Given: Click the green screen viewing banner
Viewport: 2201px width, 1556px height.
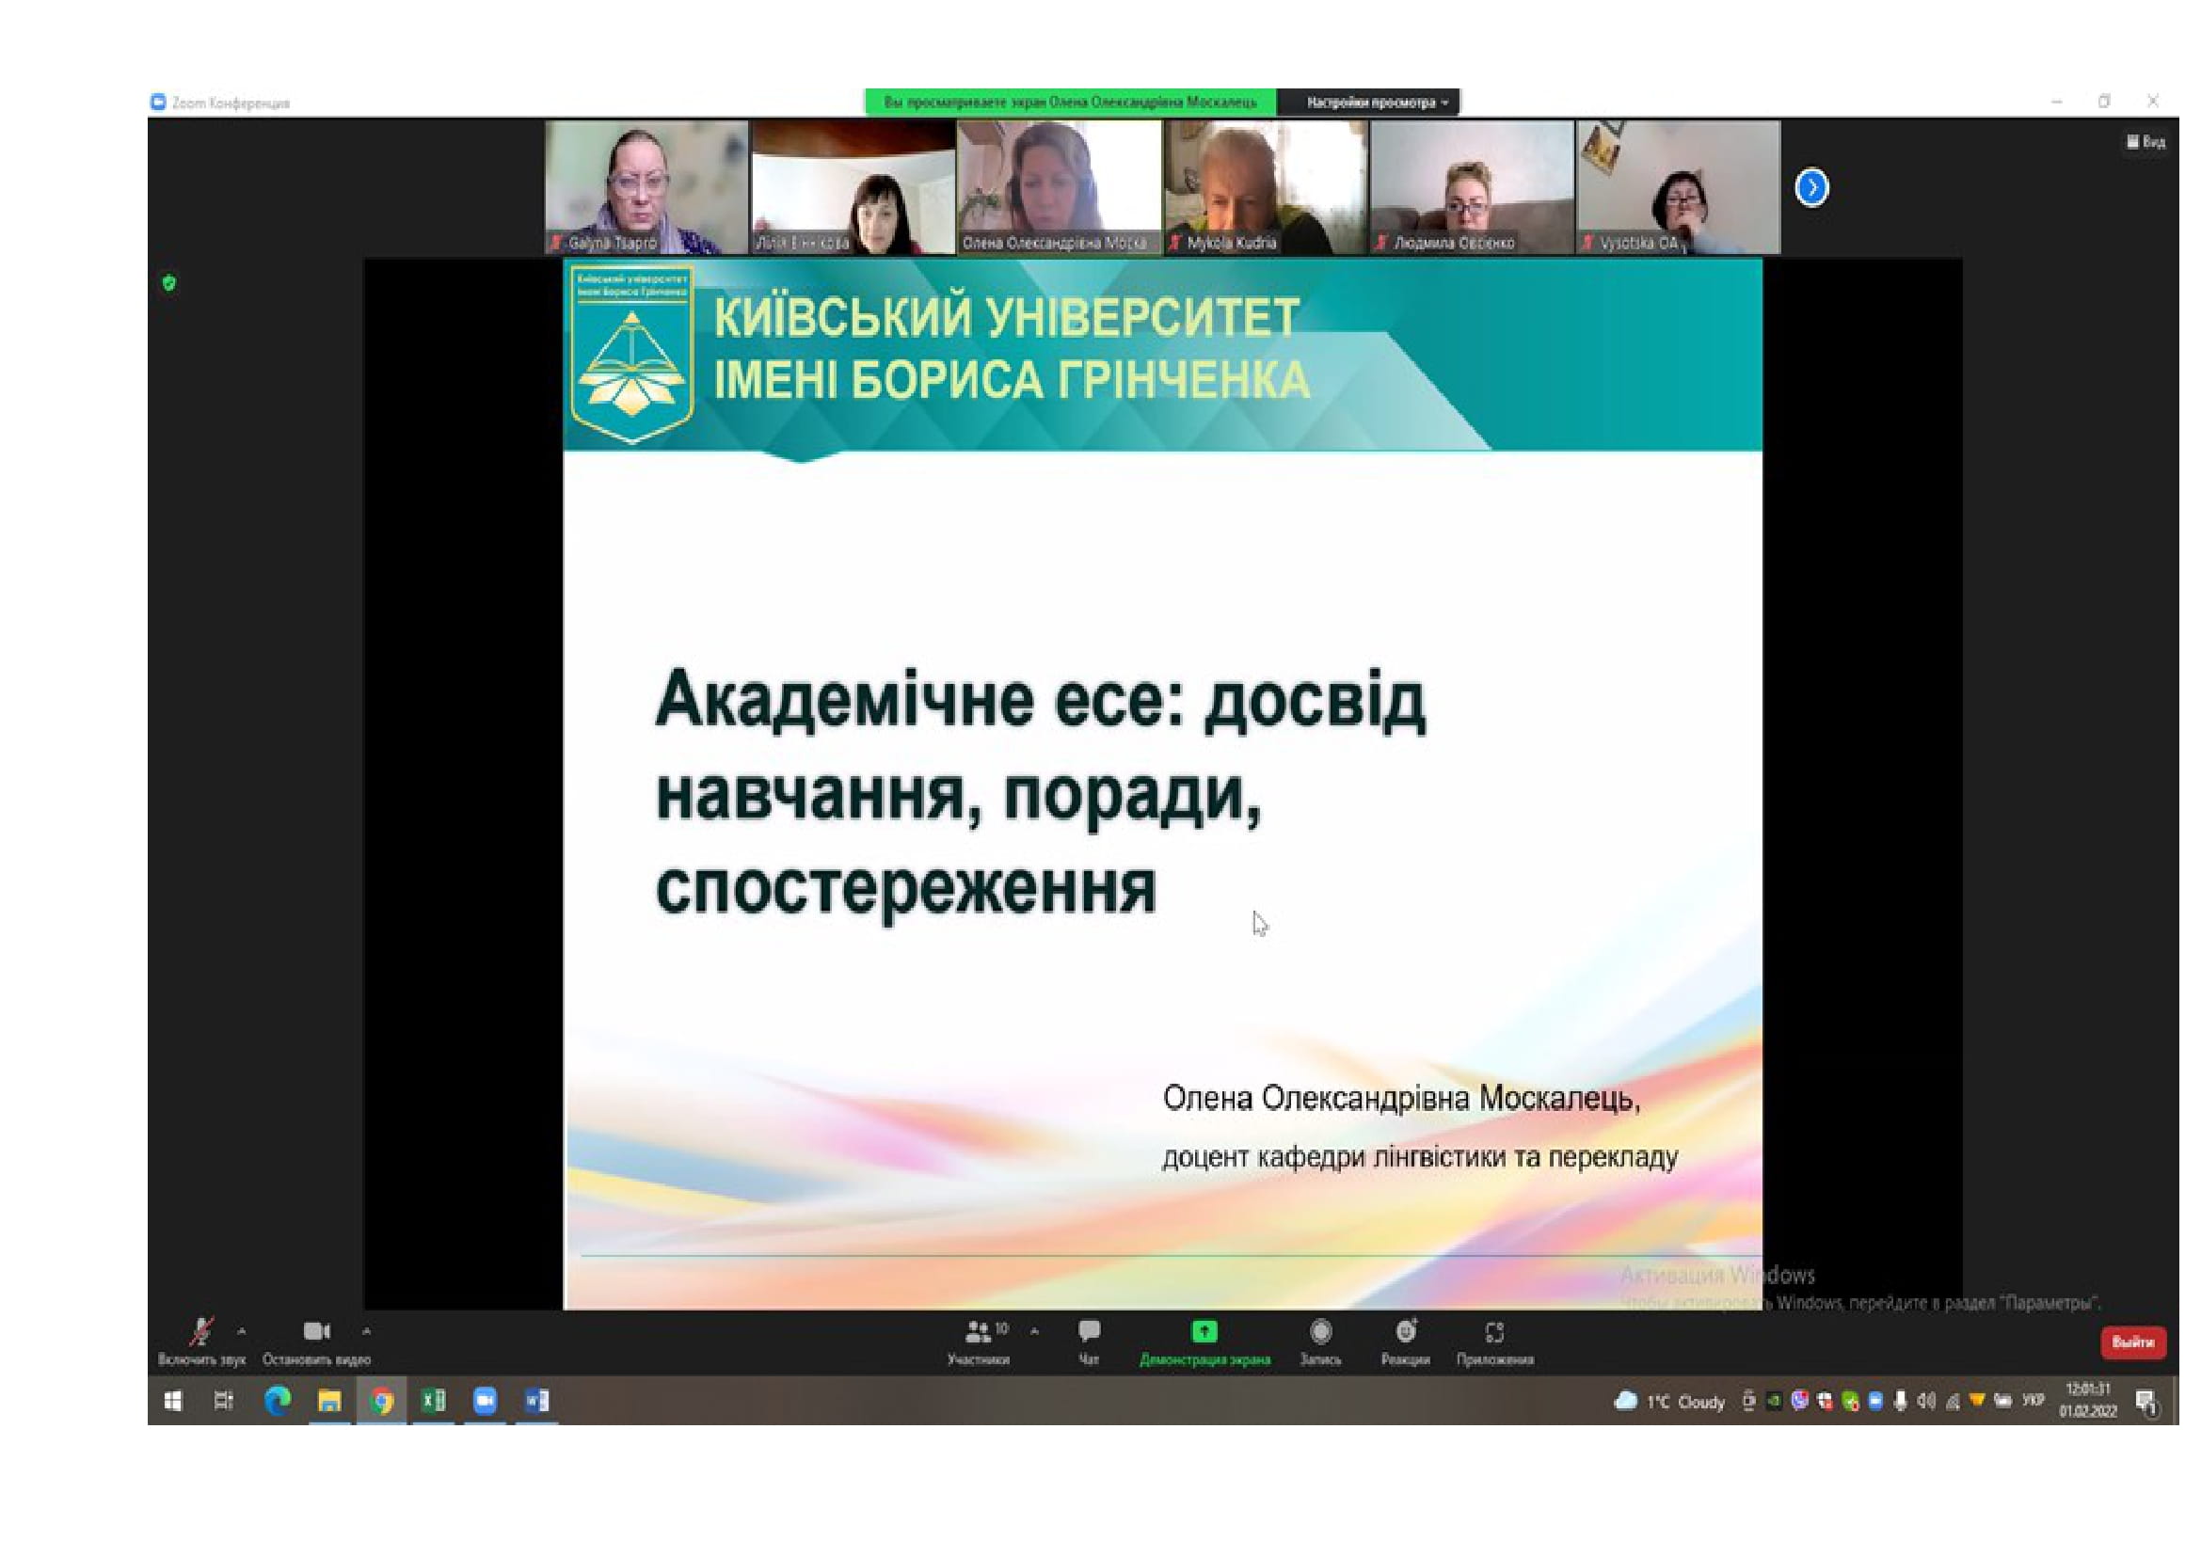Looking at the screenshot, I should click(1070, 103).
